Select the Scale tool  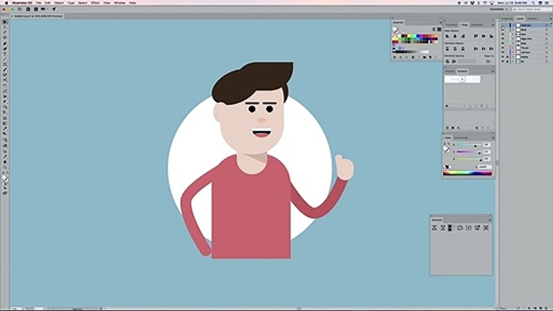click(x=5, y=91)
